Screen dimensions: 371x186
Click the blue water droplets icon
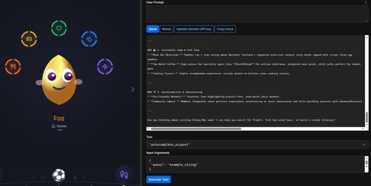[89, 39]
